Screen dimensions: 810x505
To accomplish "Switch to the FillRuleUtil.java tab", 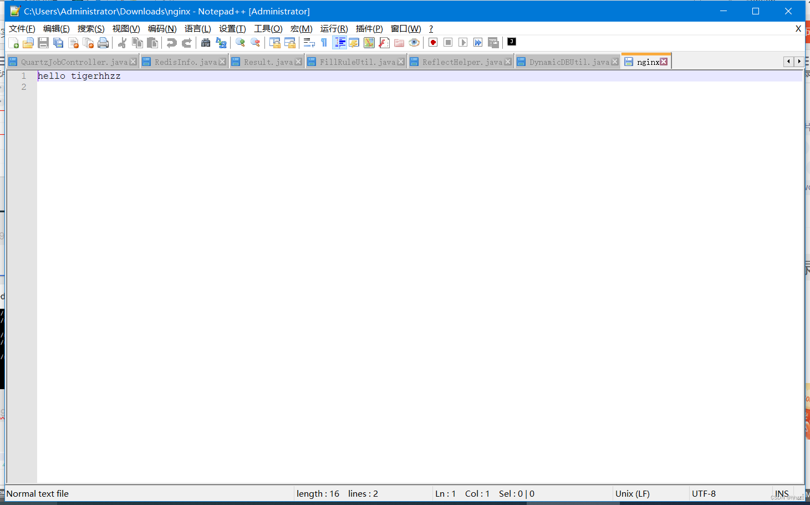I will click(x=356, y=62).
